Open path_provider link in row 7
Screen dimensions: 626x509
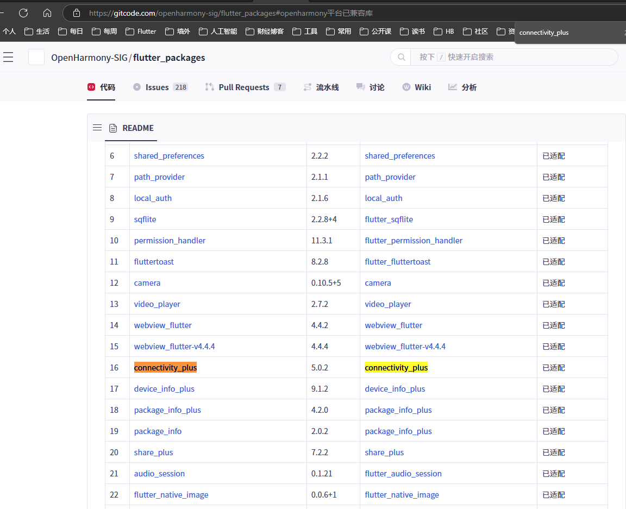[159, 177]
